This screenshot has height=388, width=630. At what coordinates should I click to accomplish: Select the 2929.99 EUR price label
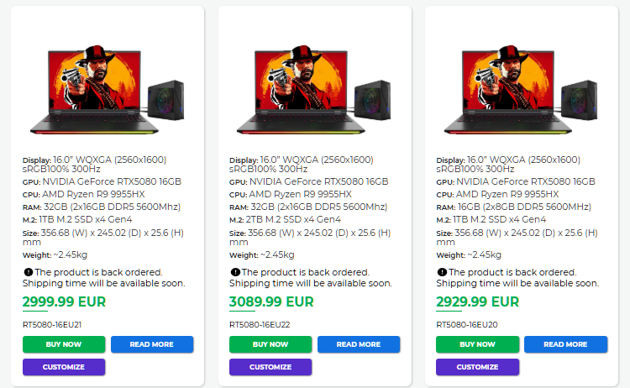478,301
